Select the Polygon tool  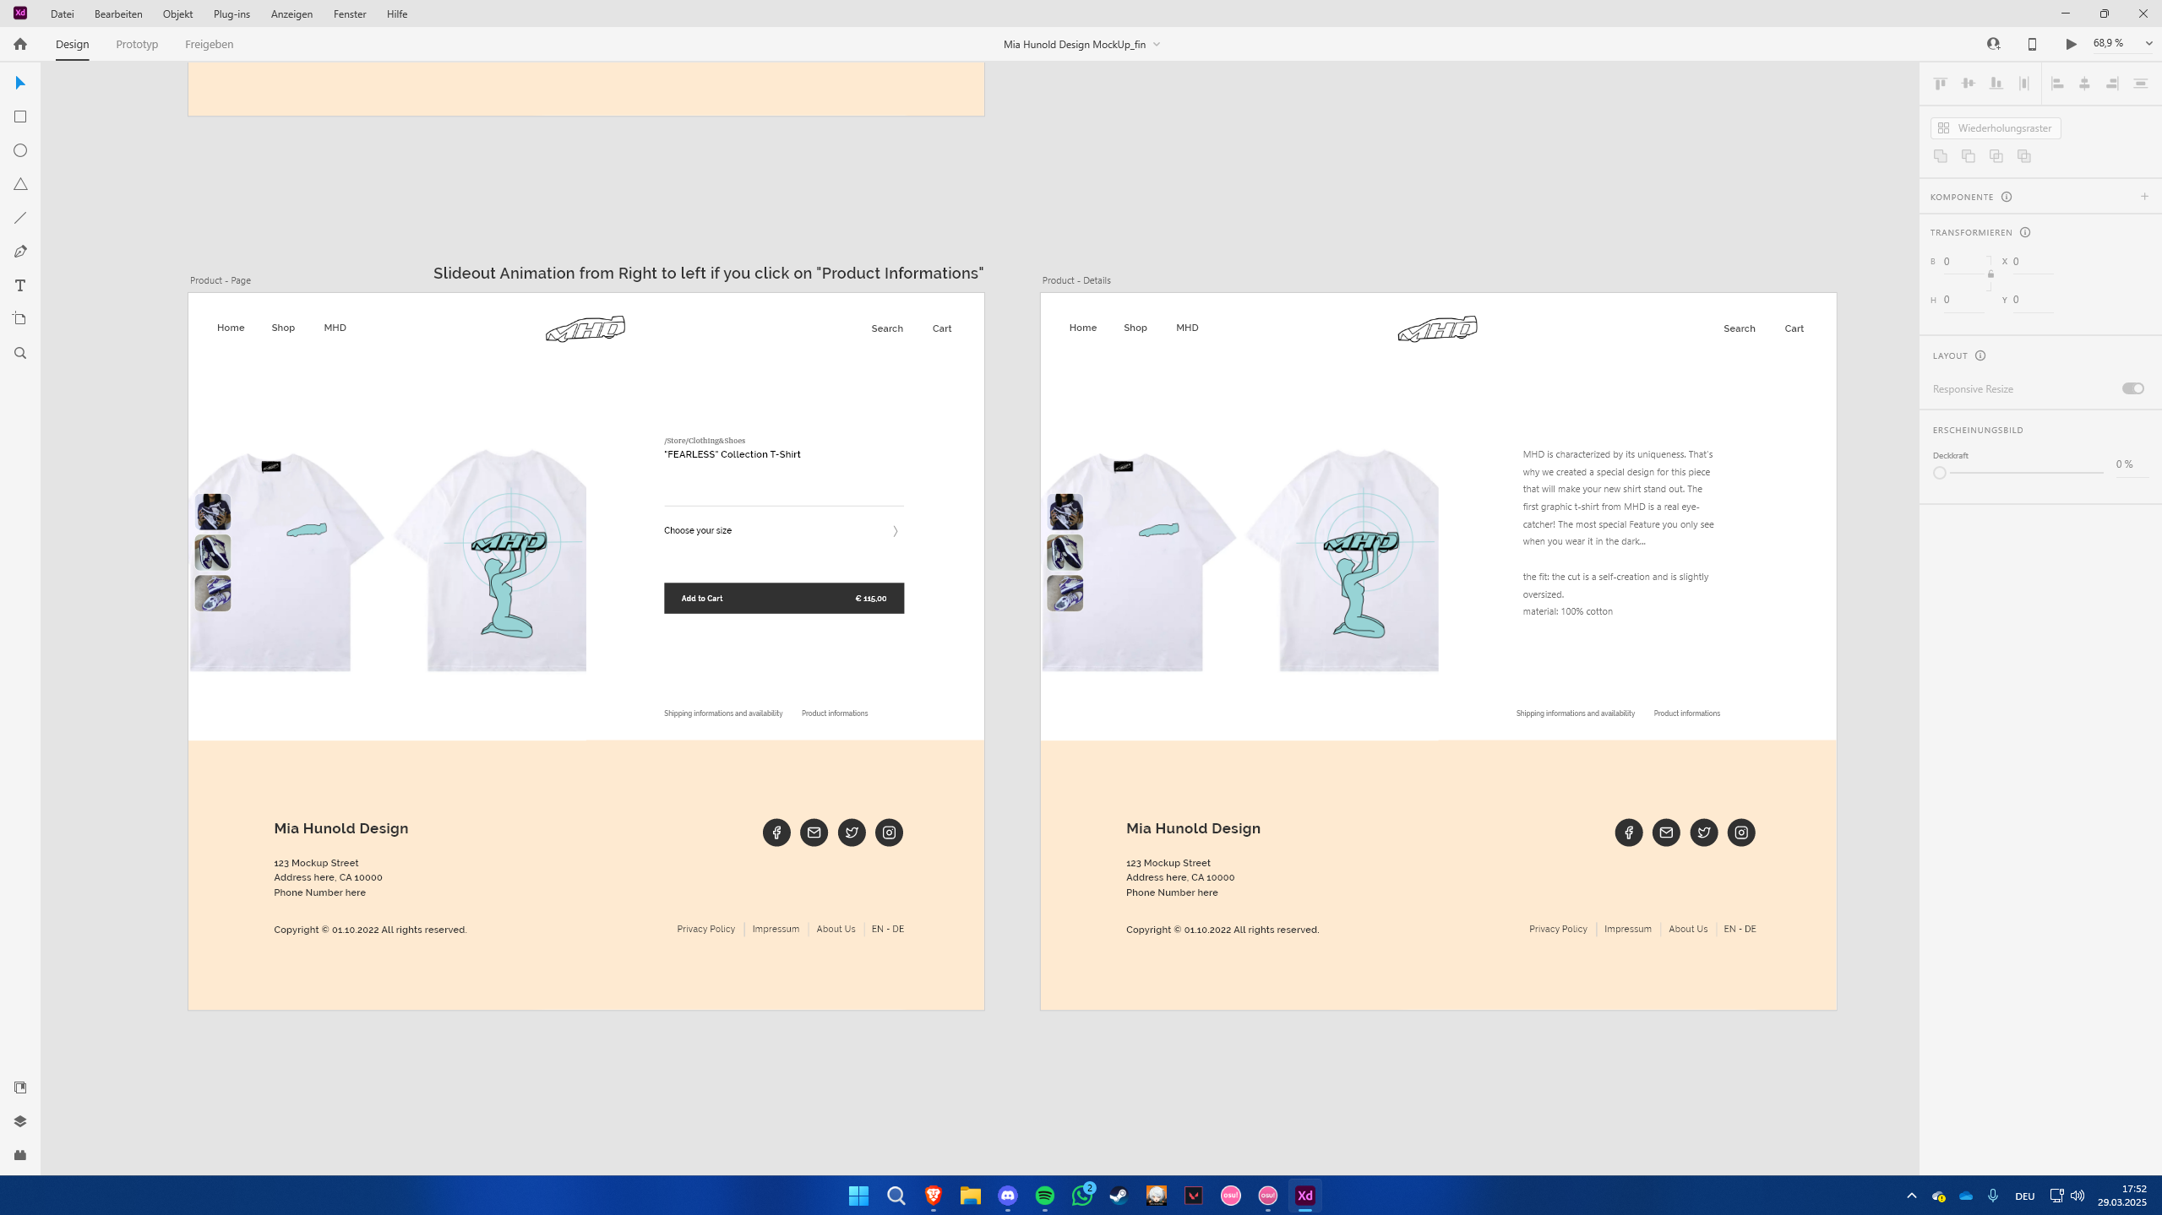tap(20, 184)
